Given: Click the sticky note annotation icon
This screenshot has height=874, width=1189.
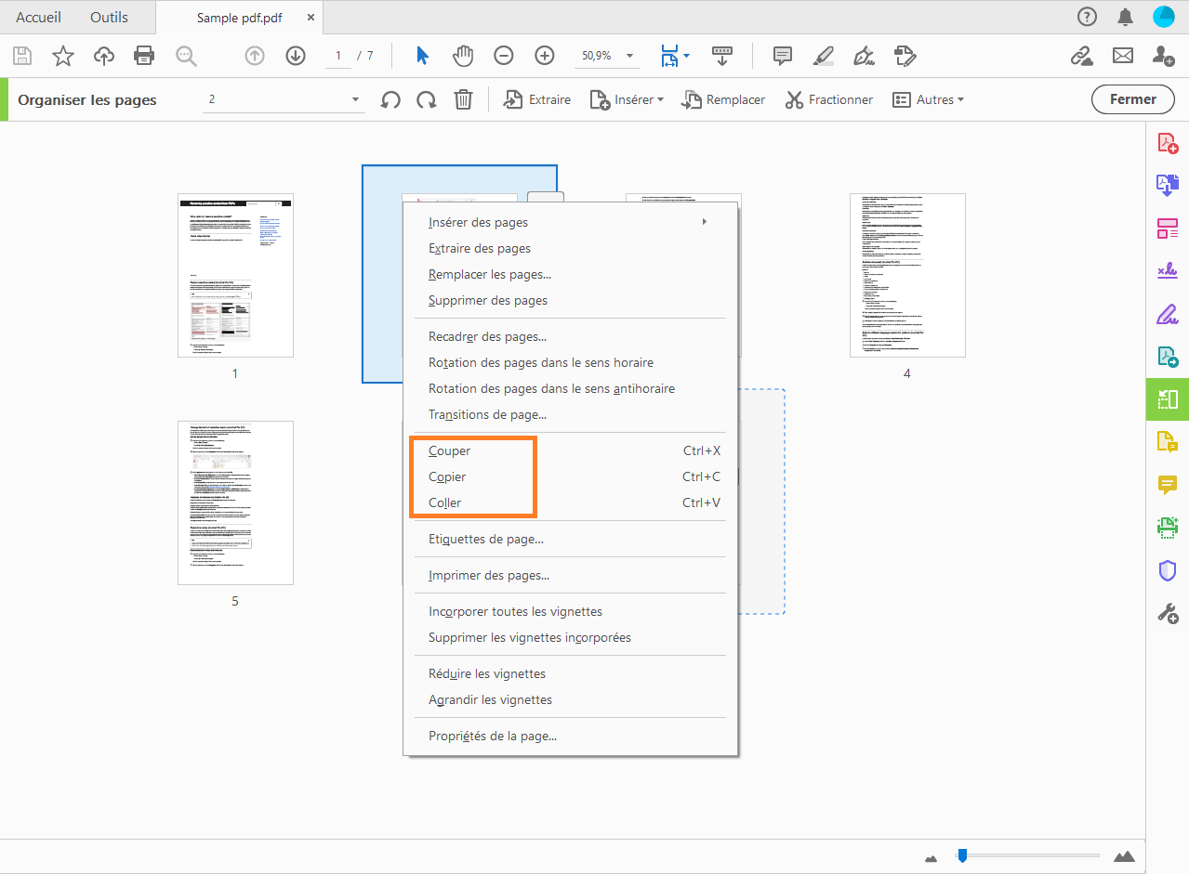Looking at the screenshot, I should pyautogui.click(x=782, y=56).
